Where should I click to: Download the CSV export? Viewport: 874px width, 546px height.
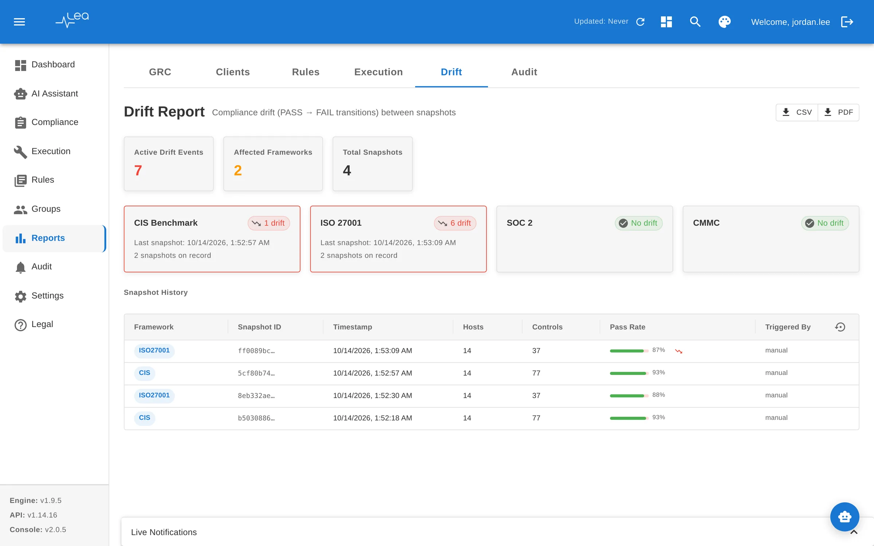pyautogui.click(x=797, y=112)
